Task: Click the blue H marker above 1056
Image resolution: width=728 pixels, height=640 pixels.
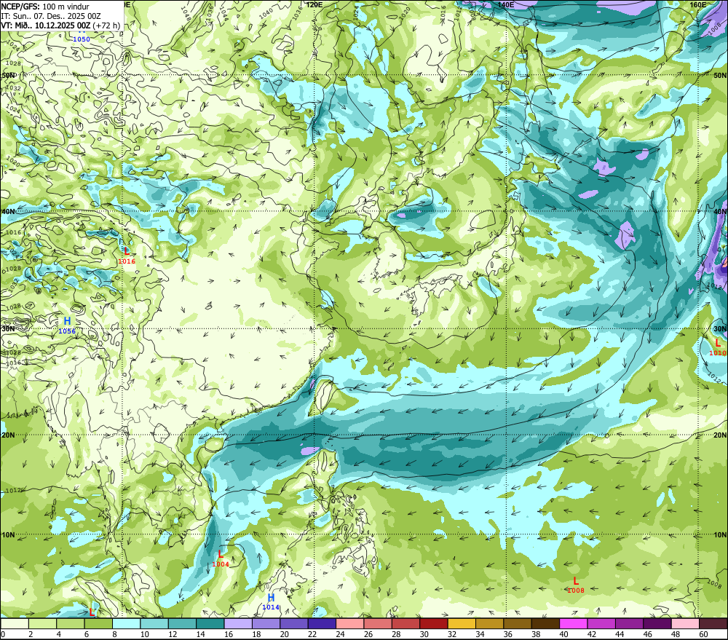Action: click(67, 321)
